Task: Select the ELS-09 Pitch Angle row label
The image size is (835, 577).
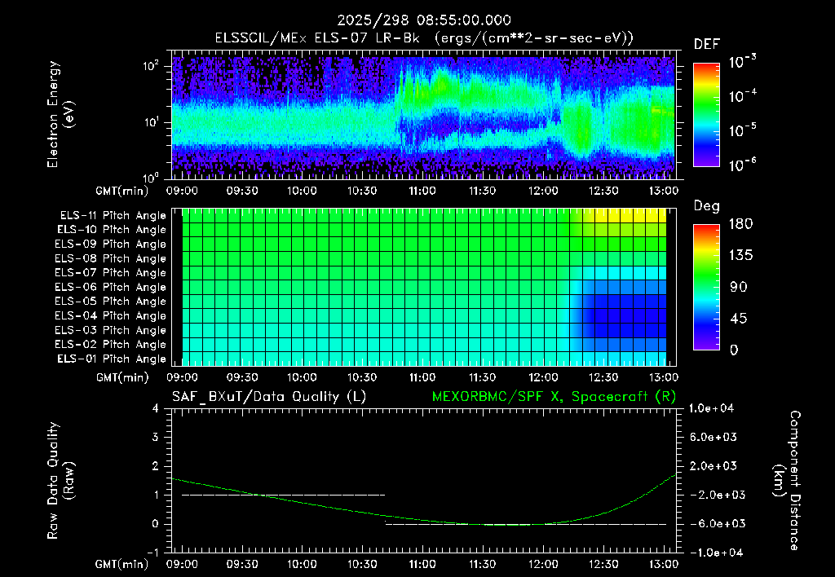Action: pyautogui.click(x=111, y=244)
